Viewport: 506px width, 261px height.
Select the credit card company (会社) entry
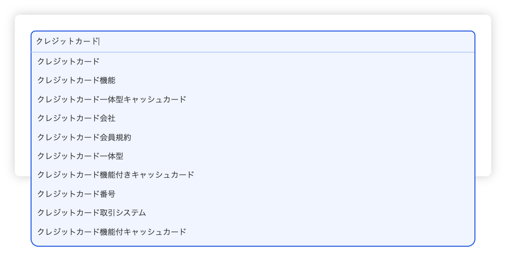point(76,118)
